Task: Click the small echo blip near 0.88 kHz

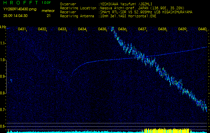Action: pos(11,80)
